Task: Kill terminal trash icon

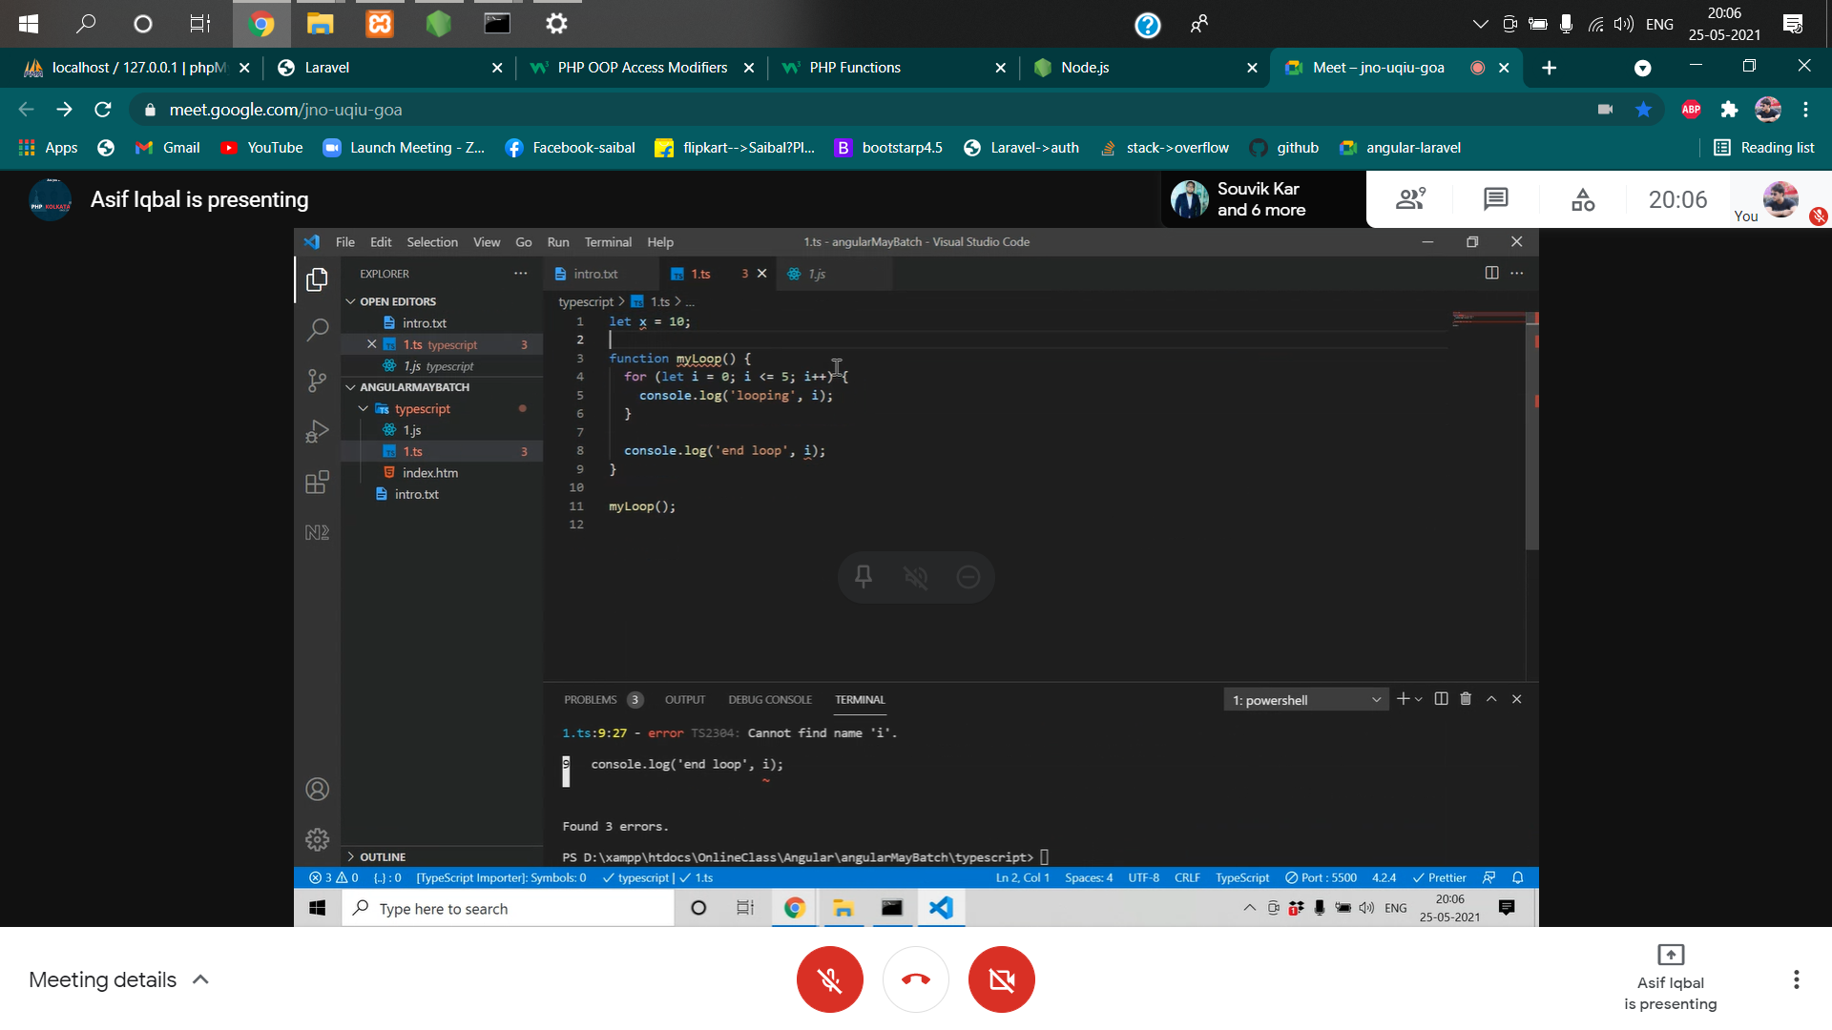Action: pos(1466,699)
